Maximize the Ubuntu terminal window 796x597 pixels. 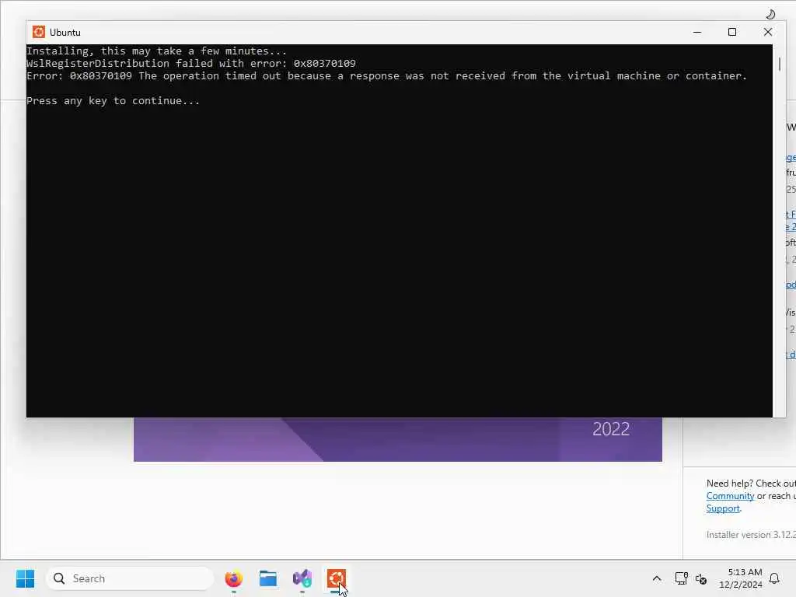732,32
